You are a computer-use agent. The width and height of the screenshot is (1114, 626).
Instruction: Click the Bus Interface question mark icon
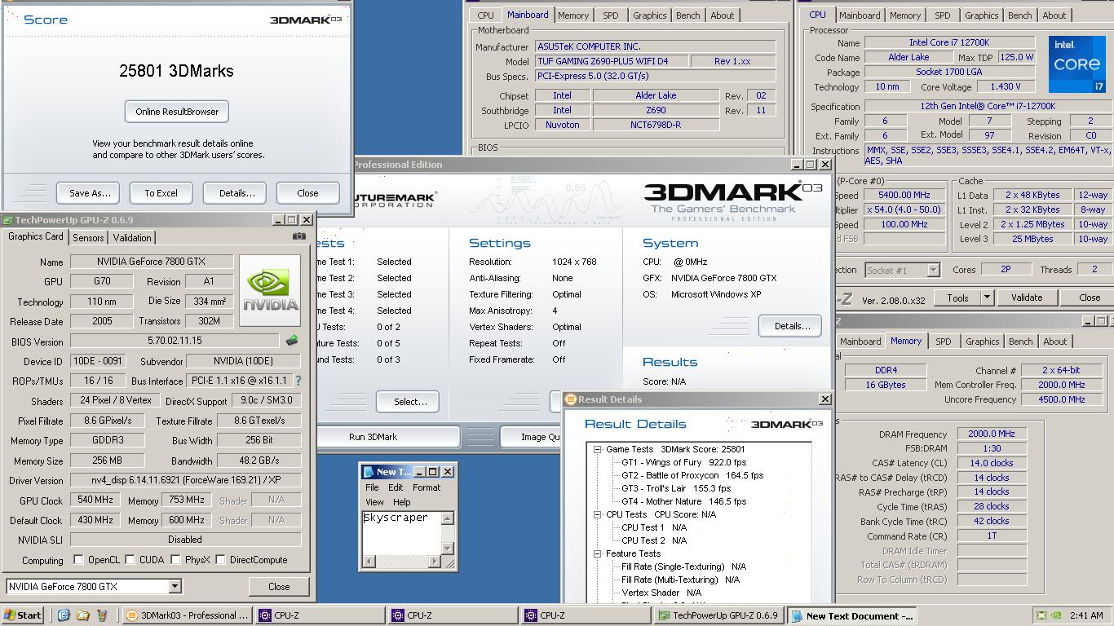pos(298,381)
